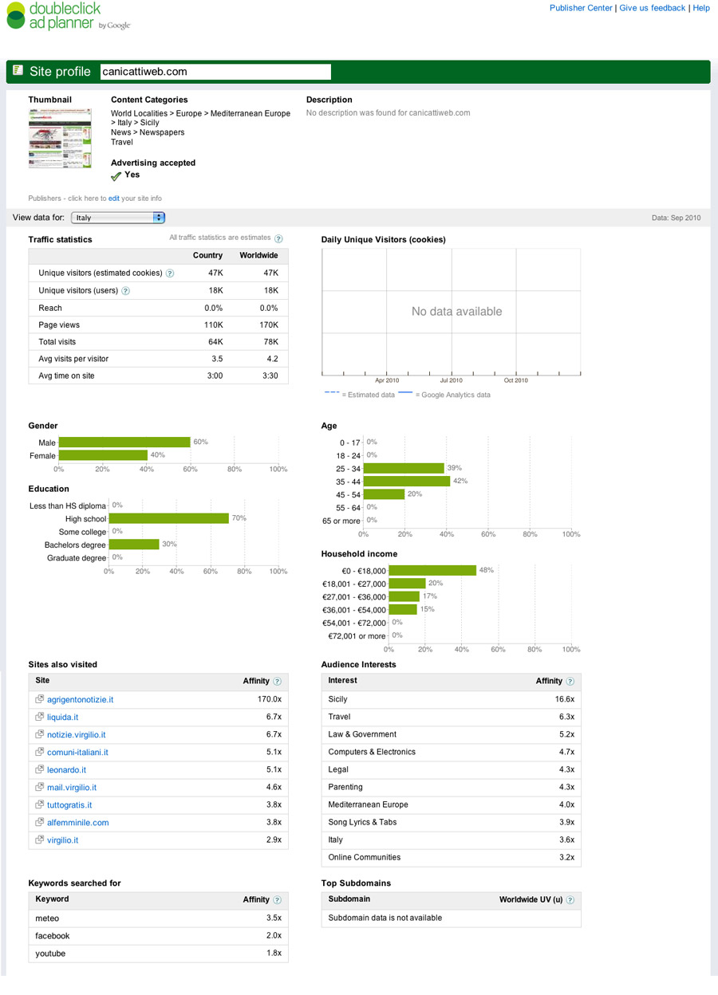Screen dimensions: 718x995
Task: Open the comuni-italiani.it link
Action: [77, 753]
